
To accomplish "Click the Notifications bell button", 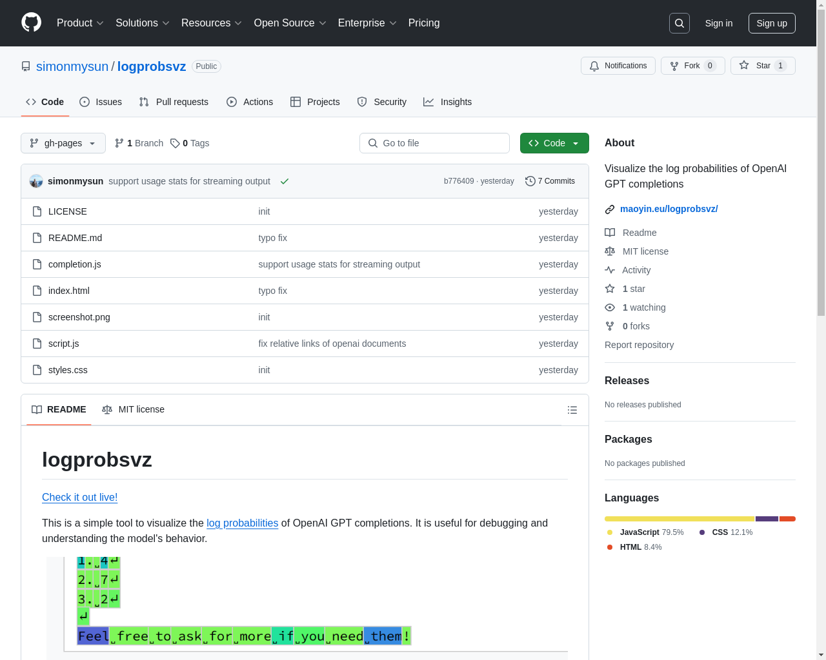I will click(618, 66).
